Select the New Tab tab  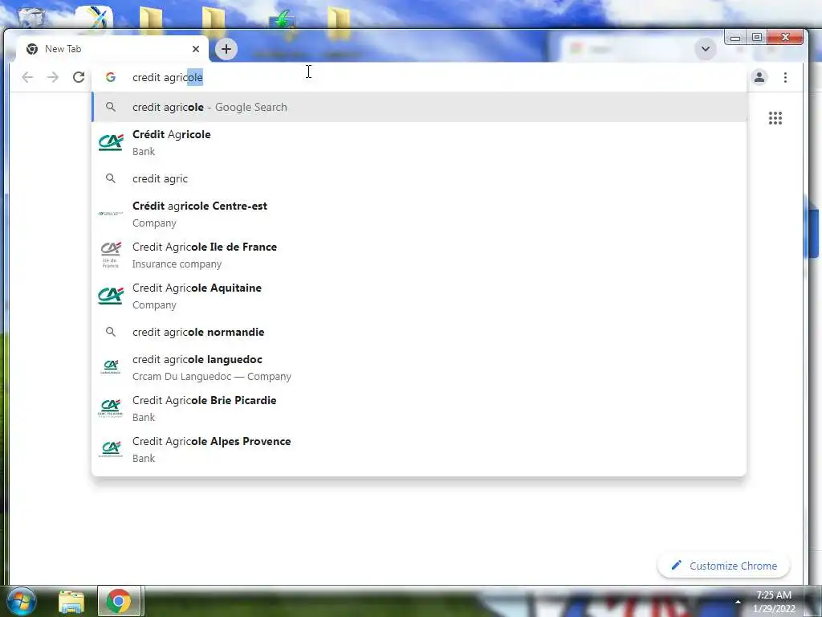tap(112, 49)
